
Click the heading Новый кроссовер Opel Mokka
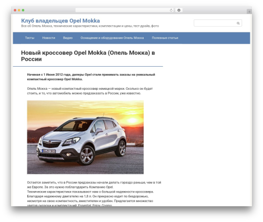88,56
